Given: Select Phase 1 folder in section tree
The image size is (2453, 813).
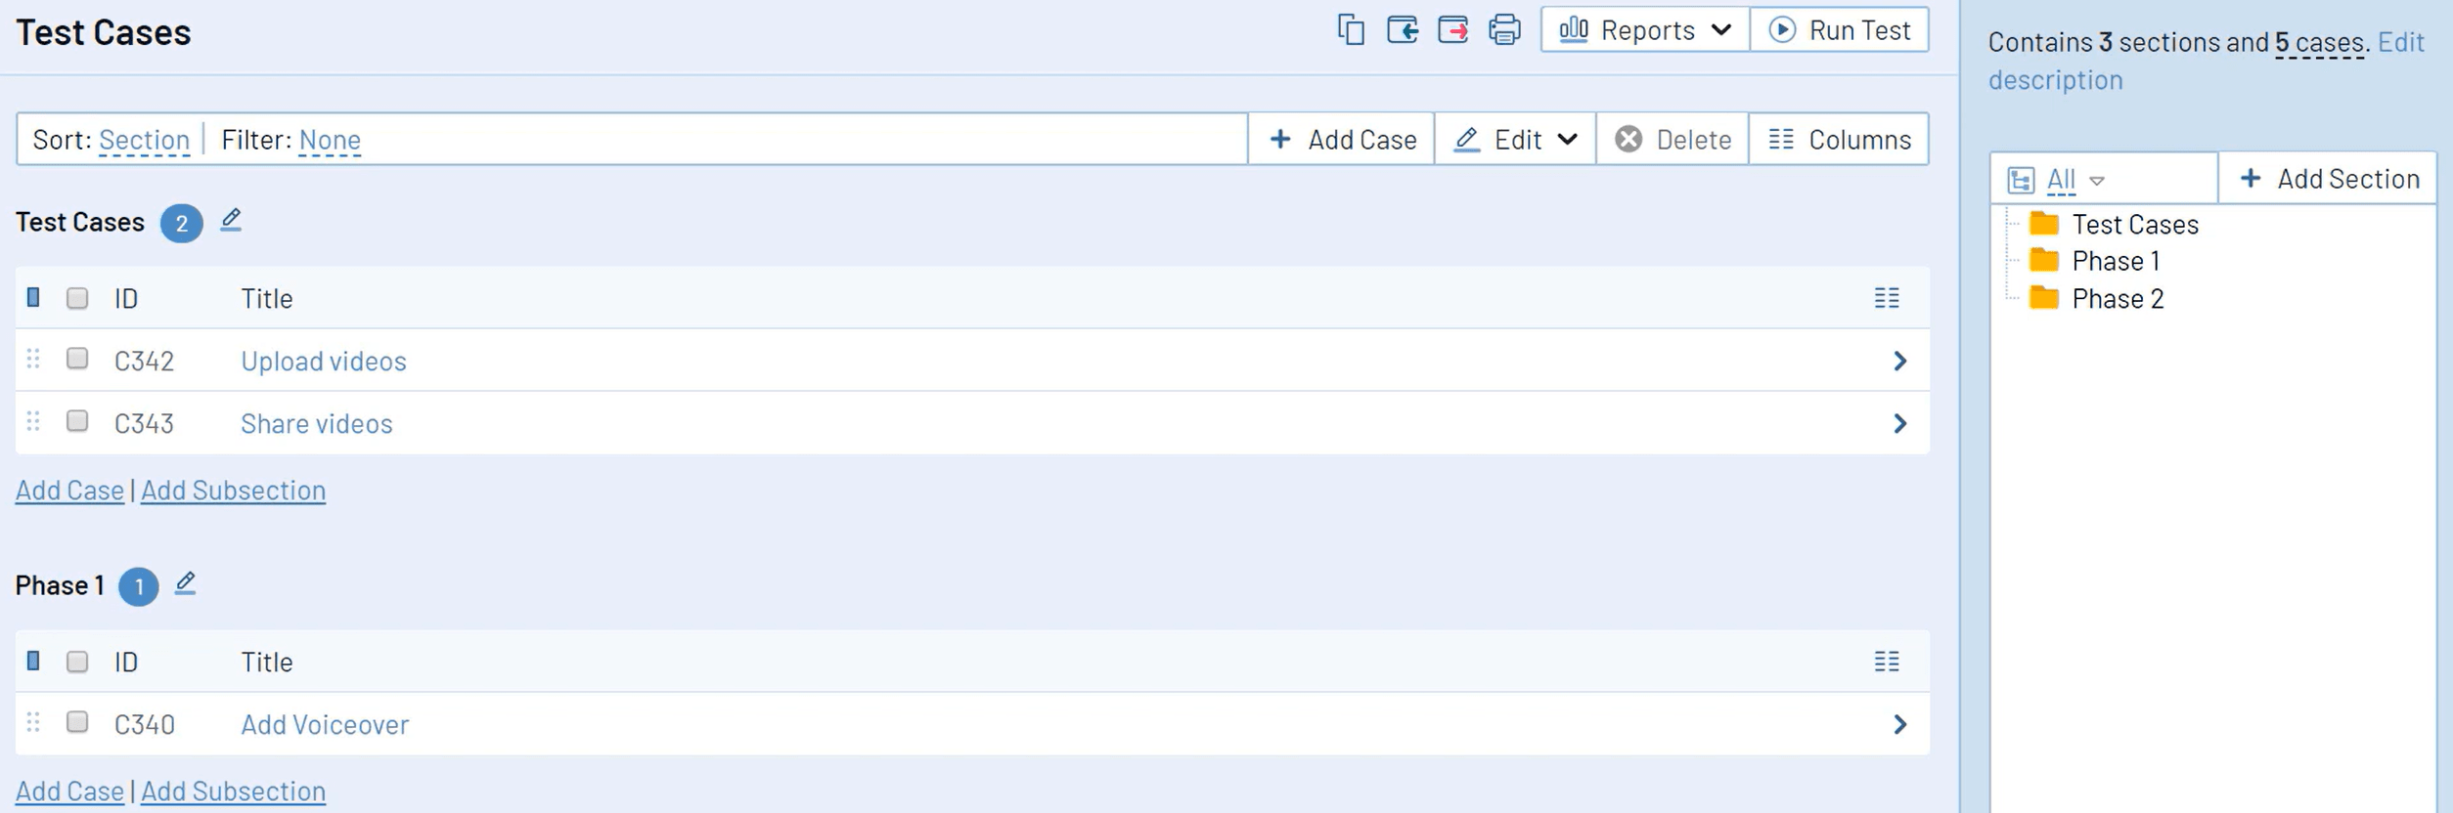Looking at the screenshot, I should (2115, 261).
